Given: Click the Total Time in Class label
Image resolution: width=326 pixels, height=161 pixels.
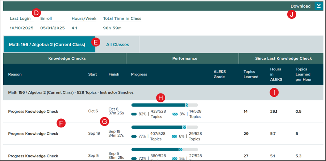Looking at the screenshot, I should coord(122,19).
